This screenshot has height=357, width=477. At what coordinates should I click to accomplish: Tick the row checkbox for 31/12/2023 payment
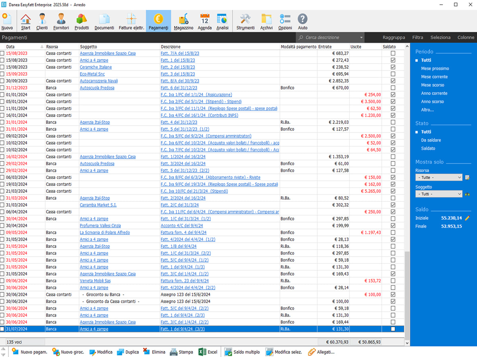click(2, 88)
